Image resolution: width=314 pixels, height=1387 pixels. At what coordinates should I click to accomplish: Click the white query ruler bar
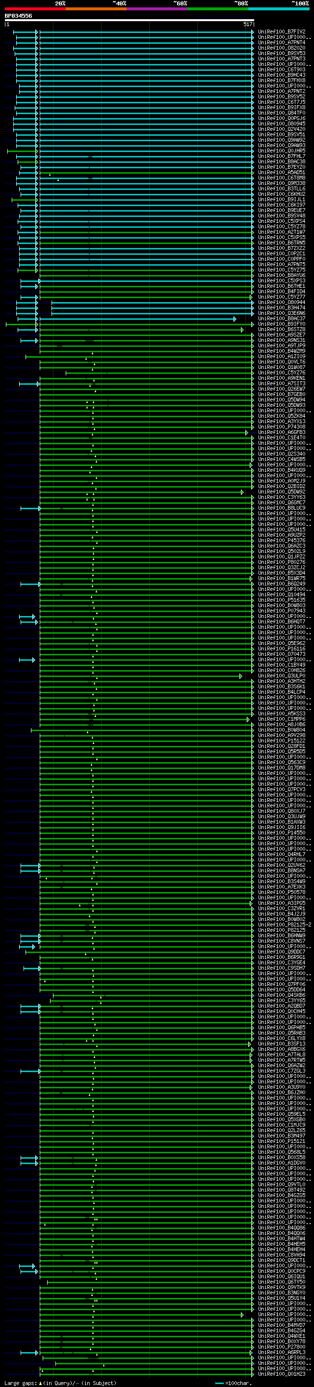(130, 20)
